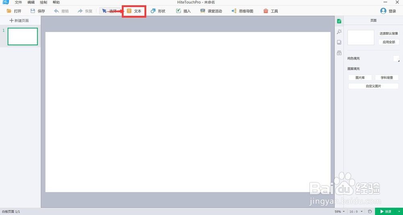Expand the 授课 button dropdown arrow

[399, 212]
